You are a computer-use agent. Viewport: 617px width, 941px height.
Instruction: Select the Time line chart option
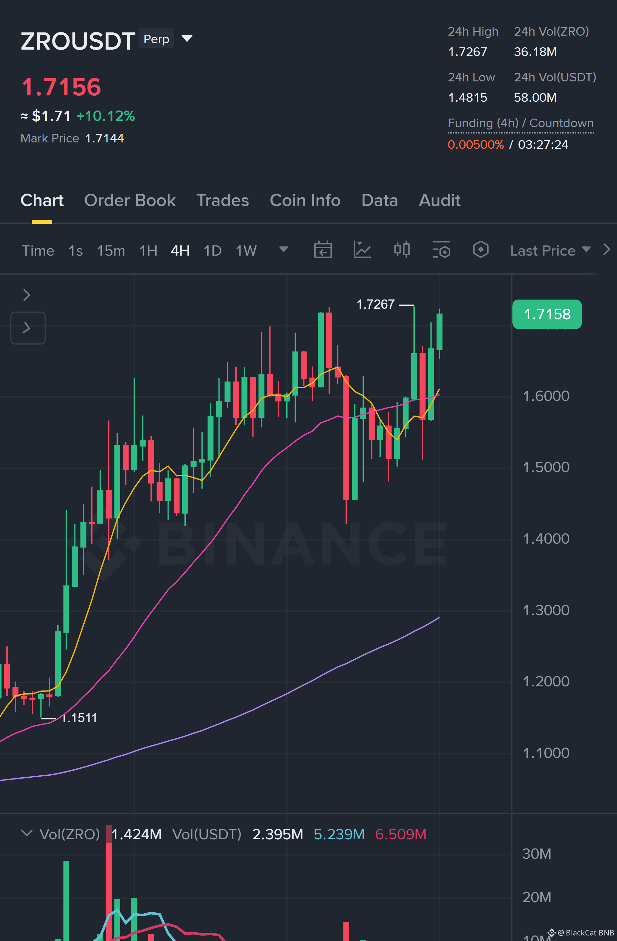(x=38, y=251)
